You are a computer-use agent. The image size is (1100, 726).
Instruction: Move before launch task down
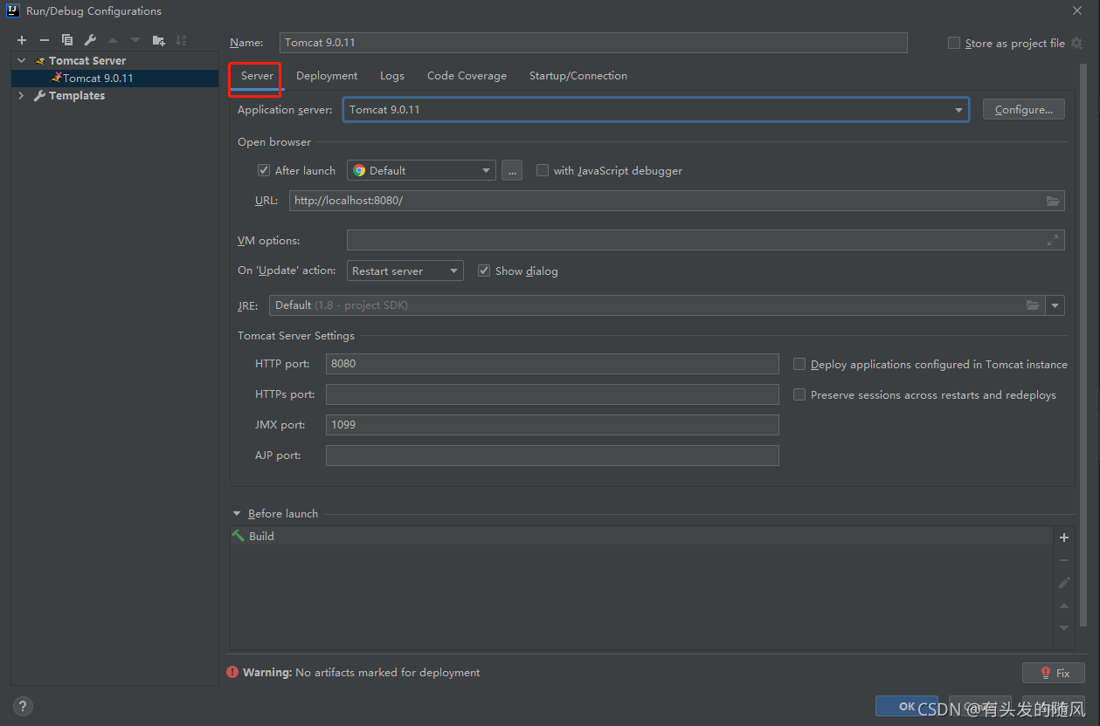(1064, 628)
